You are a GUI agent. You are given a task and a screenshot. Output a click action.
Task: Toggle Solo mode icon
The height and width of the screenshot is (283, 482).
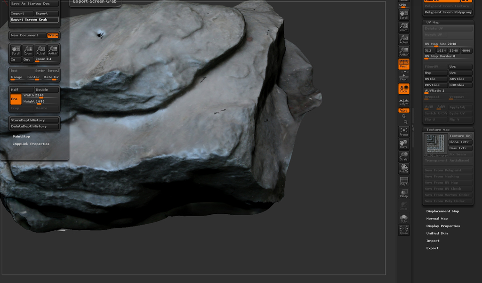click(x=403, y=218)
